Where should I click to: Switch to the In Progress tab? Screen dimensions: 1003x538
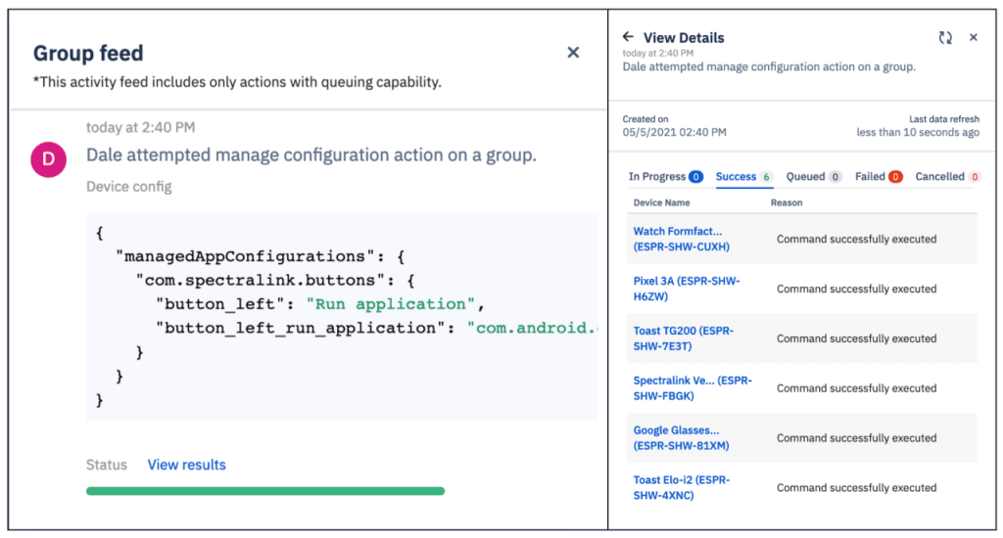tap(665, 176)
